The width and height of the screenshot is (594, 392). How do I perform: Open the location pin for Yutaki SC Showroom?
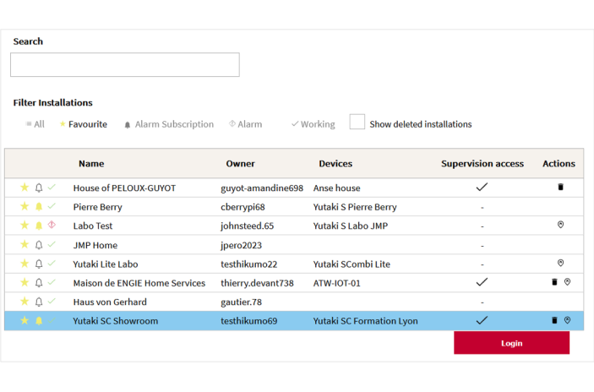point(568,320)
